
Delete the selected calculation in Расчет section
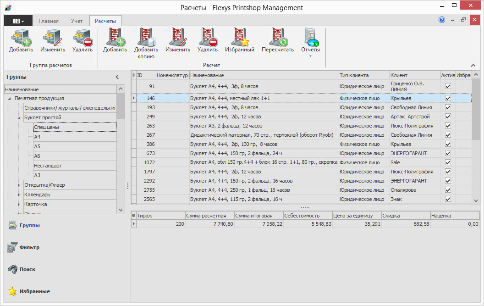(208, 41)
